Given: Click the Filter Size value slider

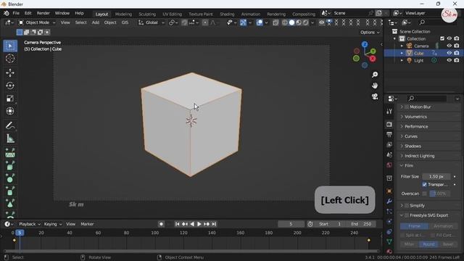Looking at the screenshot, I should click(x=436, y=176).
